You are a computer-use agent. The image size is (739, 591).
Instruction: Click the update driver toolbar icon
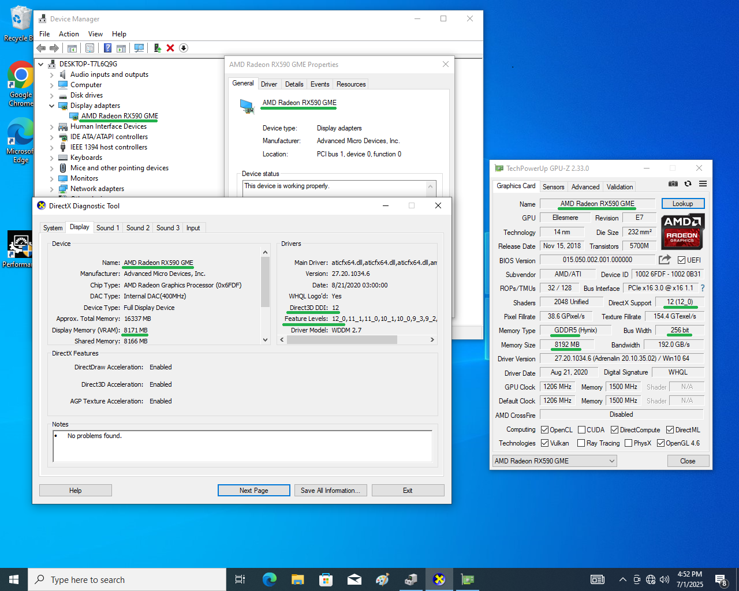(x=157, y=48)
